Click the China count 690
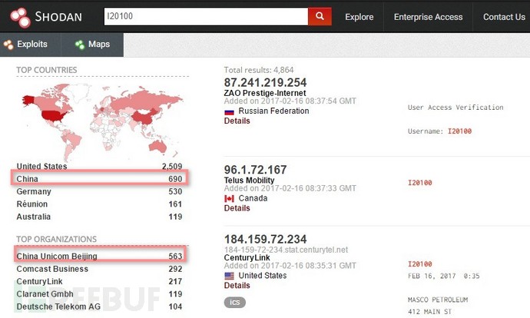Image resolution: width=530 pixels, height=318 pixels. click(175, 179)
